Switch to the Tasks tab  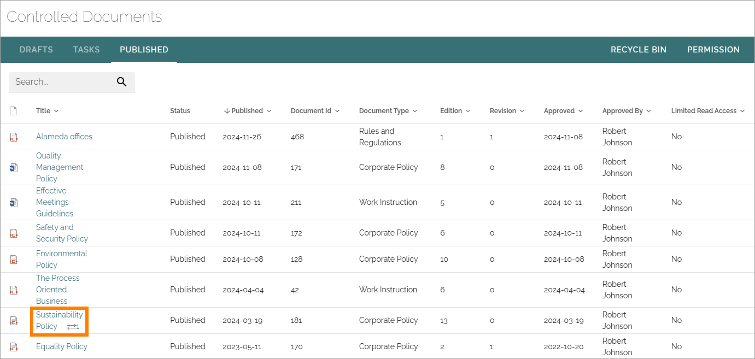pos(86,50)
